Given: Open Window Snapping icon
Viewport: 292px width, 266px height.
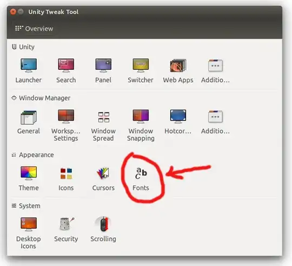Looking at the screenshot, I should coord(141,116).
